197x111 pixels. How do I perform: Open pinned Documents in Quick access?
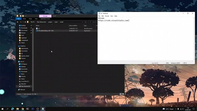click(24, 31)
